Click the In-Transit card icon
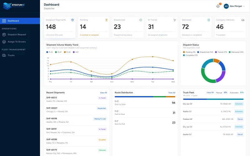250x156 pixels. [175, 20]
